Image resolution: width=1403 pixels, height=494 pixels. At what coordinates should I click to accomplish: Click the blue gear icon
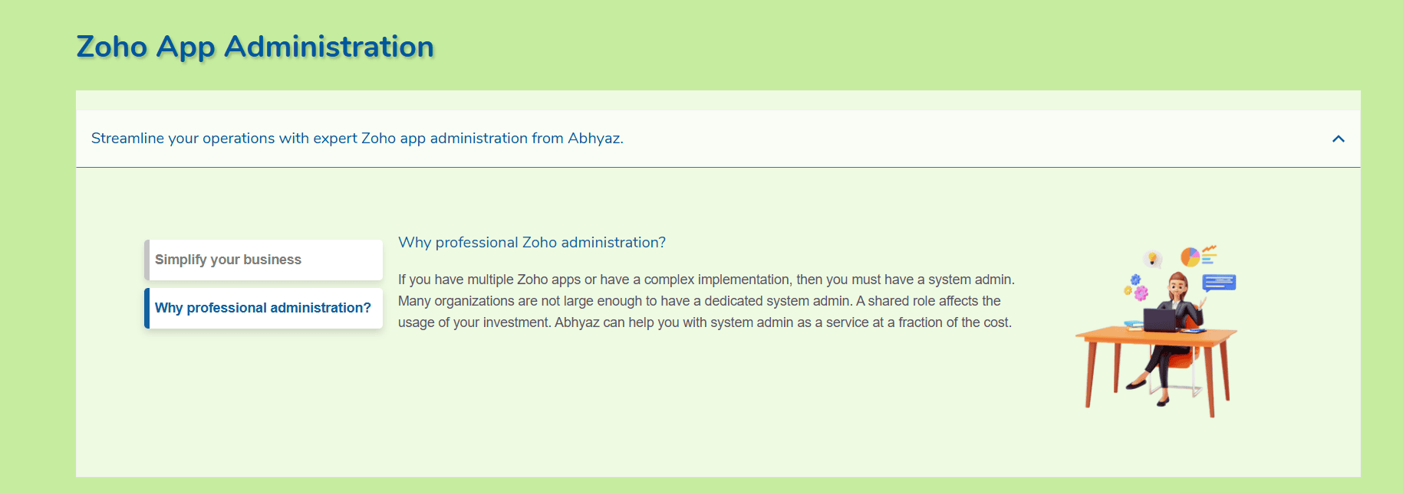point(1135,280)
